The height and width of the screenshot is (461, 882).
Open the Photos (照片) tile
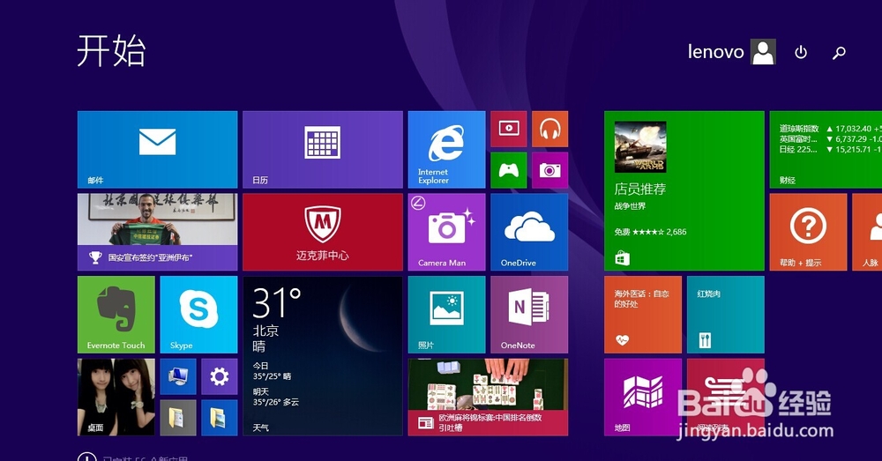[446, 315]
